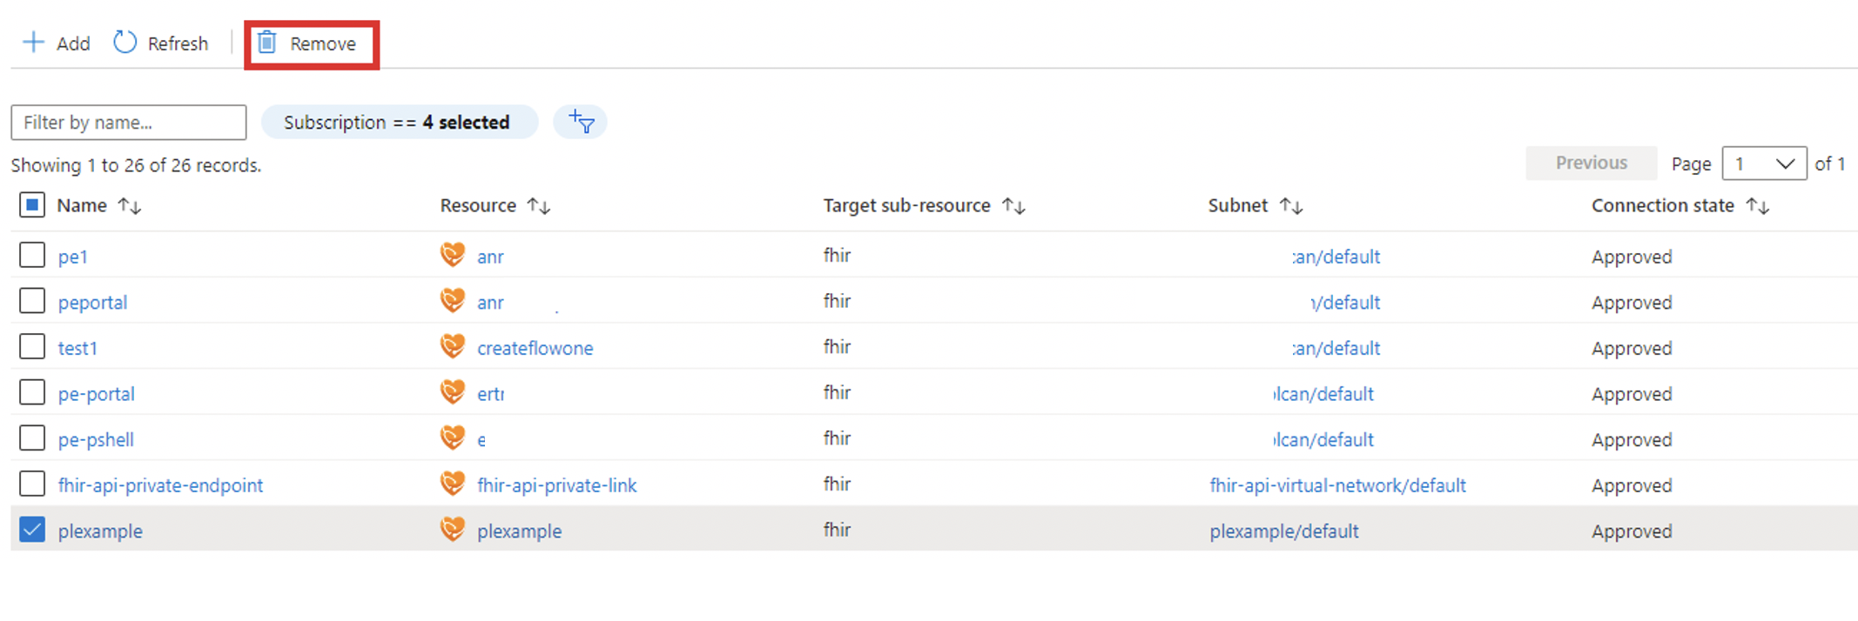Open the plexample/default subnet link
The width and height of the screenshot is (1858, 621).
(1283, 531)
